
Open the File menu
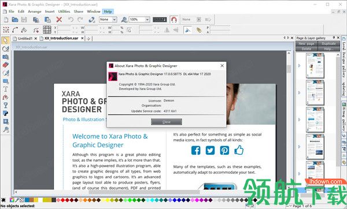point(12,12)
